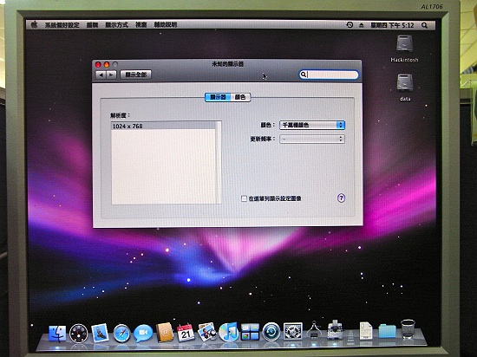Click the 顯示全部 button
The height and width of the screenshot is (357, 477).
coord(135,75)
